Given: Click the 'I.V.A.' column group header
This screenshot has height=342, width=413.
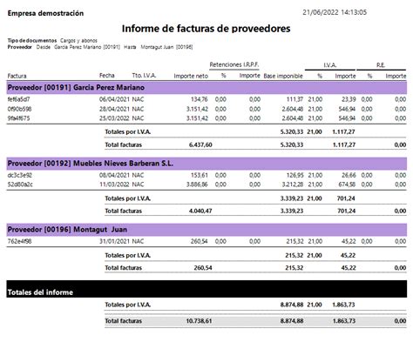Looking at the screenshot, I should 330,65.
